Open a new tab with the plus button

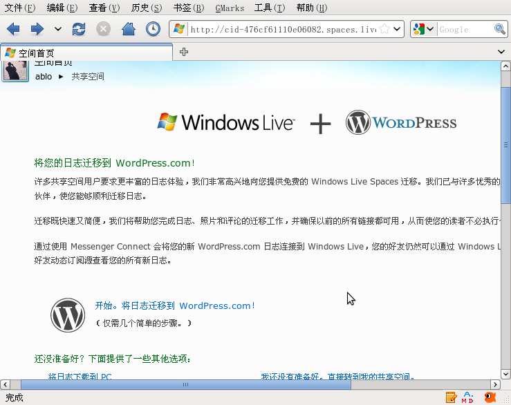[x=184, y=52]
